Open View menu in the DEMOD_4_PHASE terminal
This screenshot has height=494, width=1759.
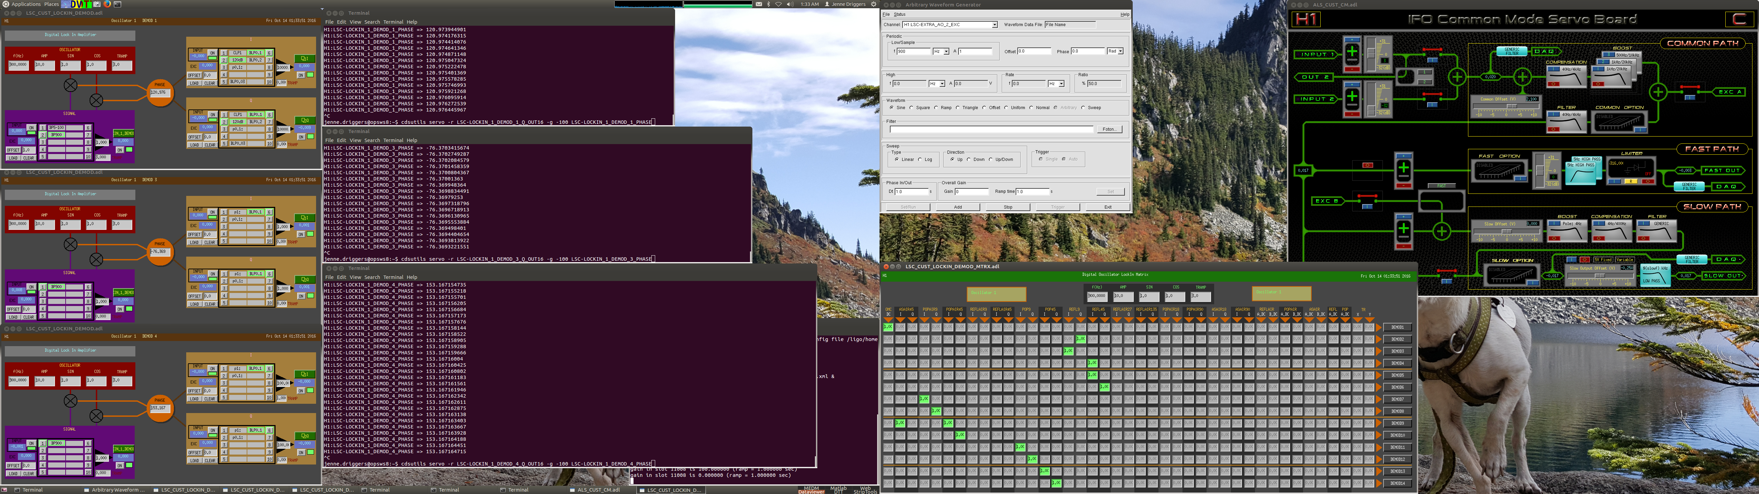[x=356, y=278]
